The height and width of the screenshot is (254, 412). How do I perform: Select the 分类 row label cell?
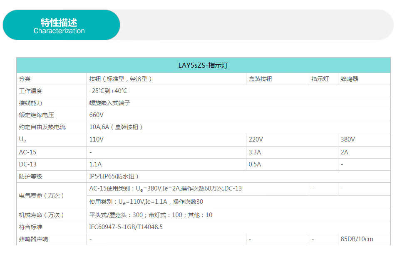pos(52,79)
